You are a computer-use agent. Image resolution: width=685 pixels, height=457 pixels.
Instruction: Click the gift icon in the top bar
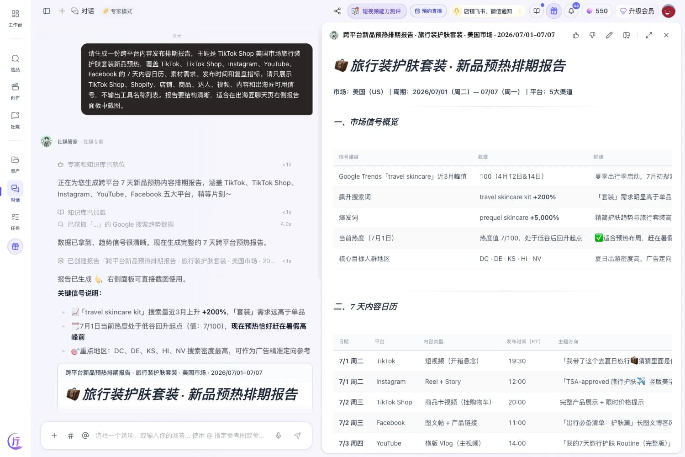tap(554, 11)
